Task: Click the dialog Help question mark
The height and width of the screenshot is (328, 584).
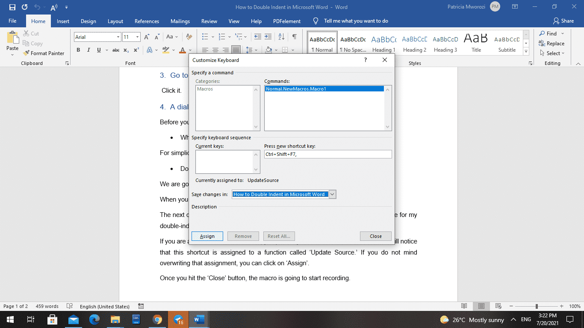Action: coord(365,60)
